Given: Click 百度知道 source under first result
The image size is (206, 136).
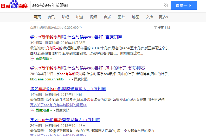Looking at the screenshot, I should (x=42, y=58).
